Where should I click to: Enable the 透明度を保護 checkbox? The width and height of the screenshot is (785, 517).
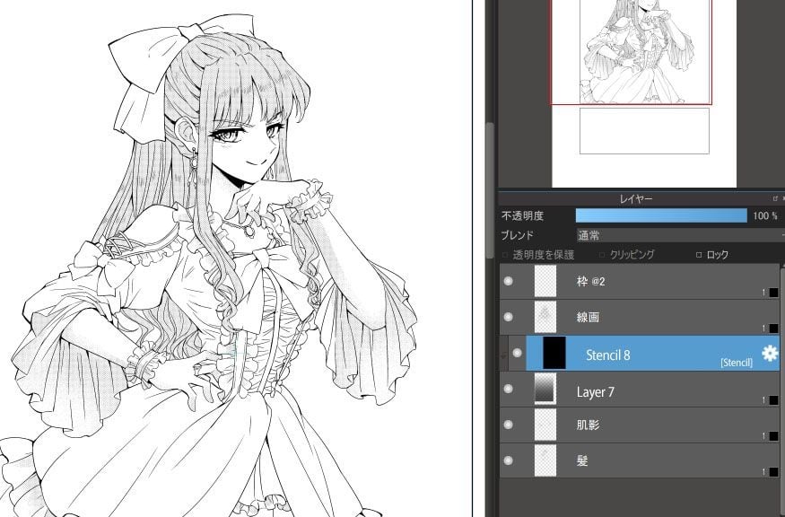click(505, 255)
